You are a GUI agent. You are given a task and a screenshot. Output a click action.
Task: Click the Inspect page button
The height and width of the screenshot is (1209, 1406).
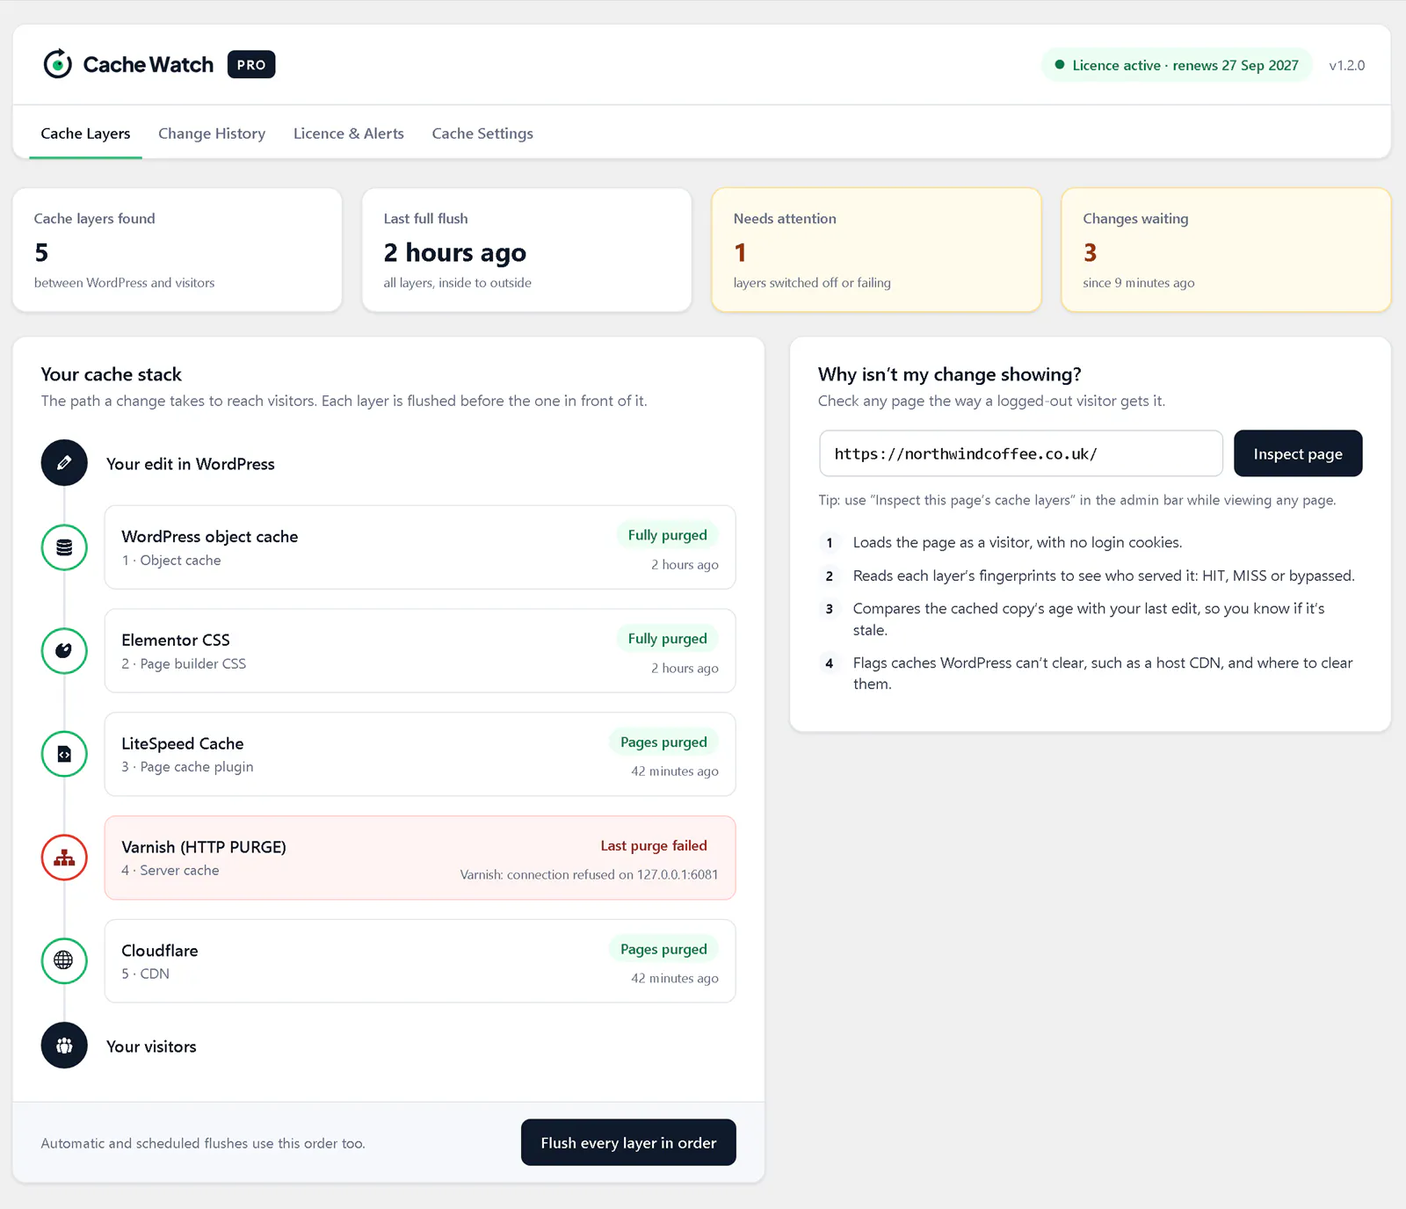[1298, 453]
